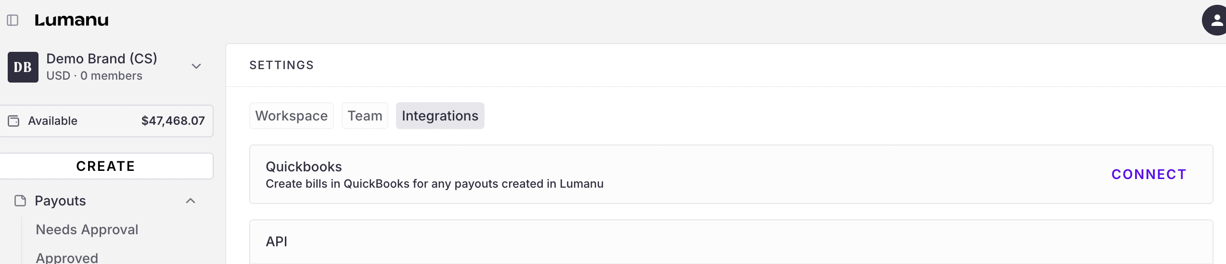This screenshot has height=264, width=1226.
Task: View the $47,468.07 available balance
Action: click(x=173, y=121)
